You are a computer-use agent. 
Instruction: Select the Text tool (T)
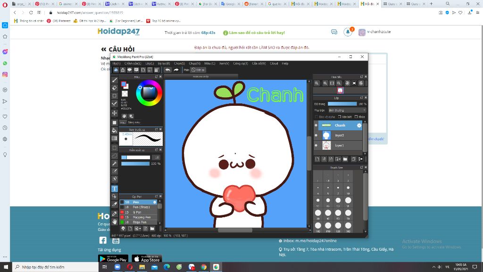tap(114, 188)
